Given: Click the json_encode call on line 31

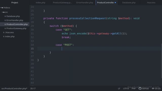Looking at the screenshot, I should [78, 34].
